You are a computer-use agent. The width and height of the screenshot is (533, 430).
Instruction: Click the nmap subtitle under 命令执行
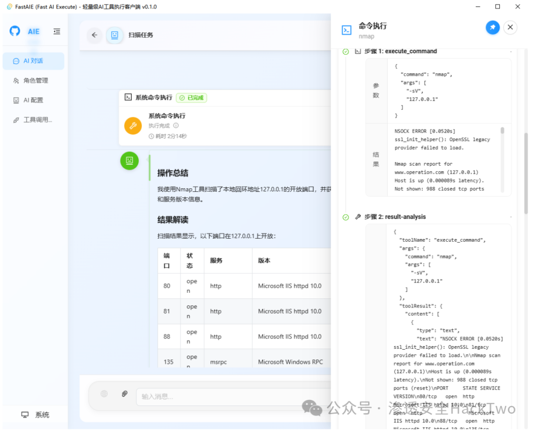coord(366,36)
